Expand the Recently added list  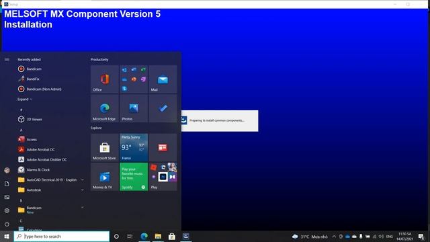[x=25, y=99]
